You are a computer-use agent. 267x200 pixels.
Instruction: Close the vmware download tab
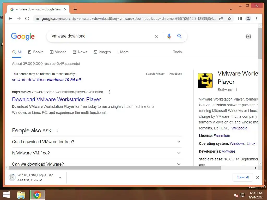(65, 9)
